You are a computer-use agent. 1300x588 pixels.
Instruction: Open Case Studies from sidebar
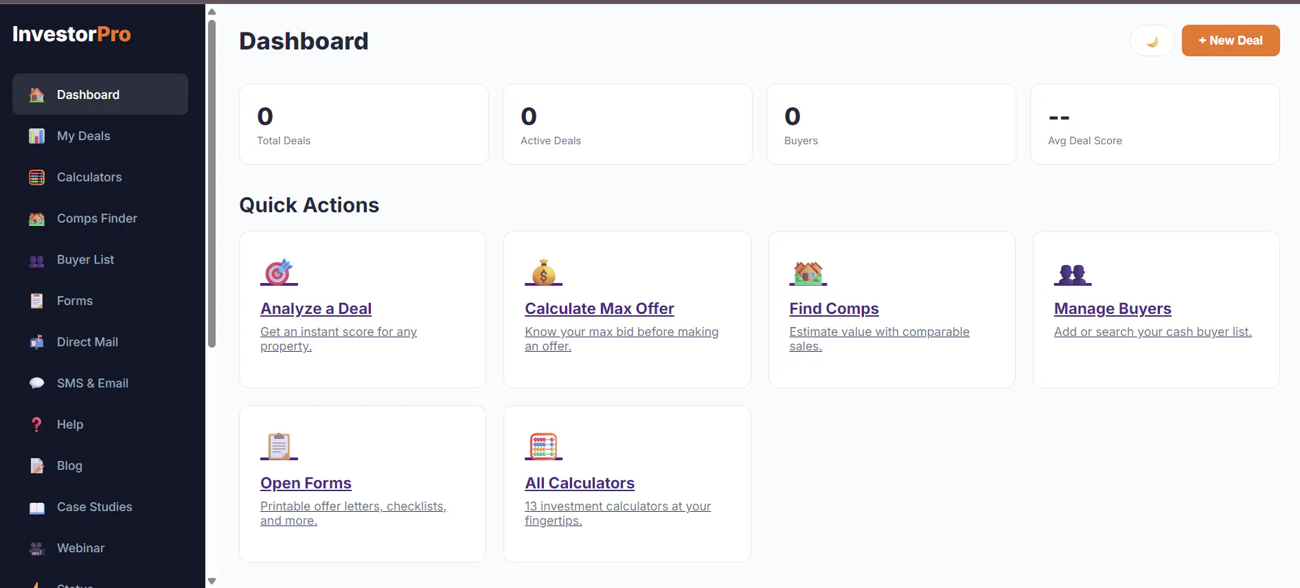[x=100, y=507]
